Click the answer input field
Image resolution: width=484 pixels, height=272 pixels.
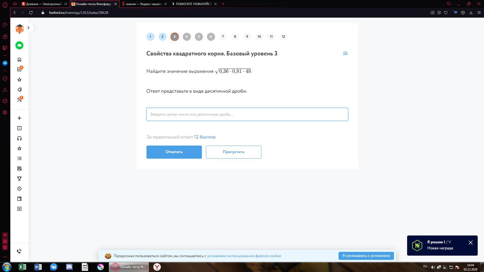tap(247, 114)
